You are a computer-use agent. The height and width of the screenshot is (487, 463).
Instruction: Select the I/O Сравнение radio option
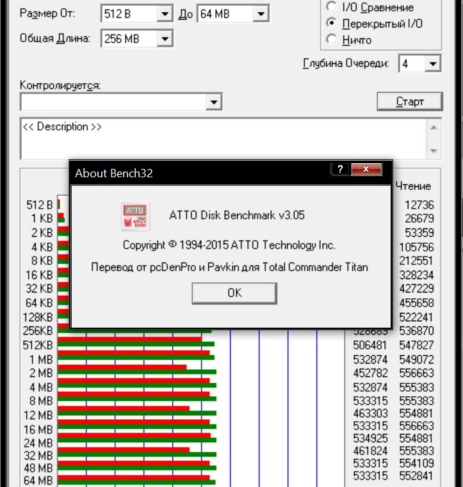point(332,6)
